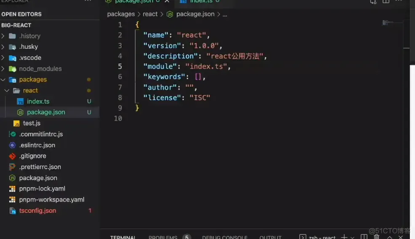Click the git icon of .gitignore
This screenshot has width=415, height=239.
click(x=12, y=156)
